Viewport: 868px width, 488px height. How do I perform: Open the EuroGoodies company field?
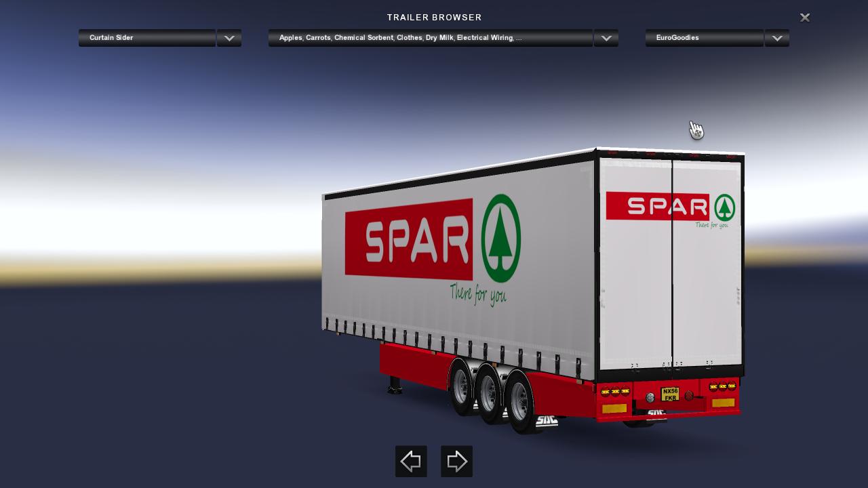704,38
